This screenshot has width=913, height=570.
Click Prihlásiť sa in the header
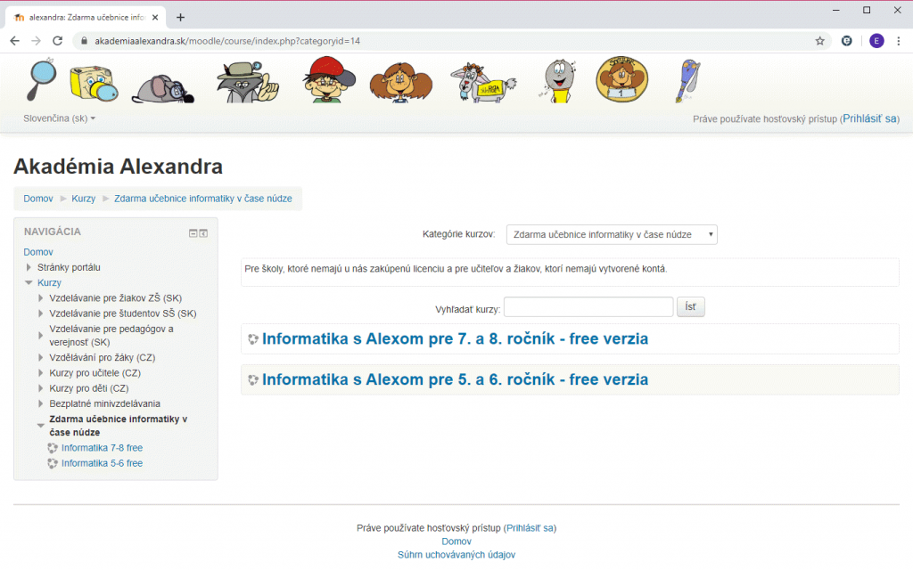(x=869, y=118)
